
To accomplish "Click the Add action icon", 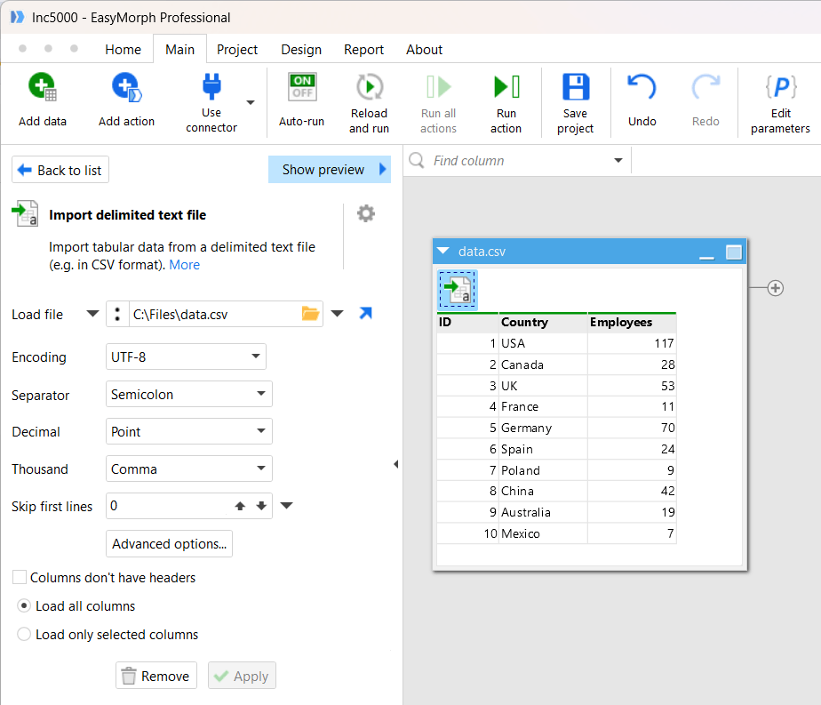I will coord(126,87).
